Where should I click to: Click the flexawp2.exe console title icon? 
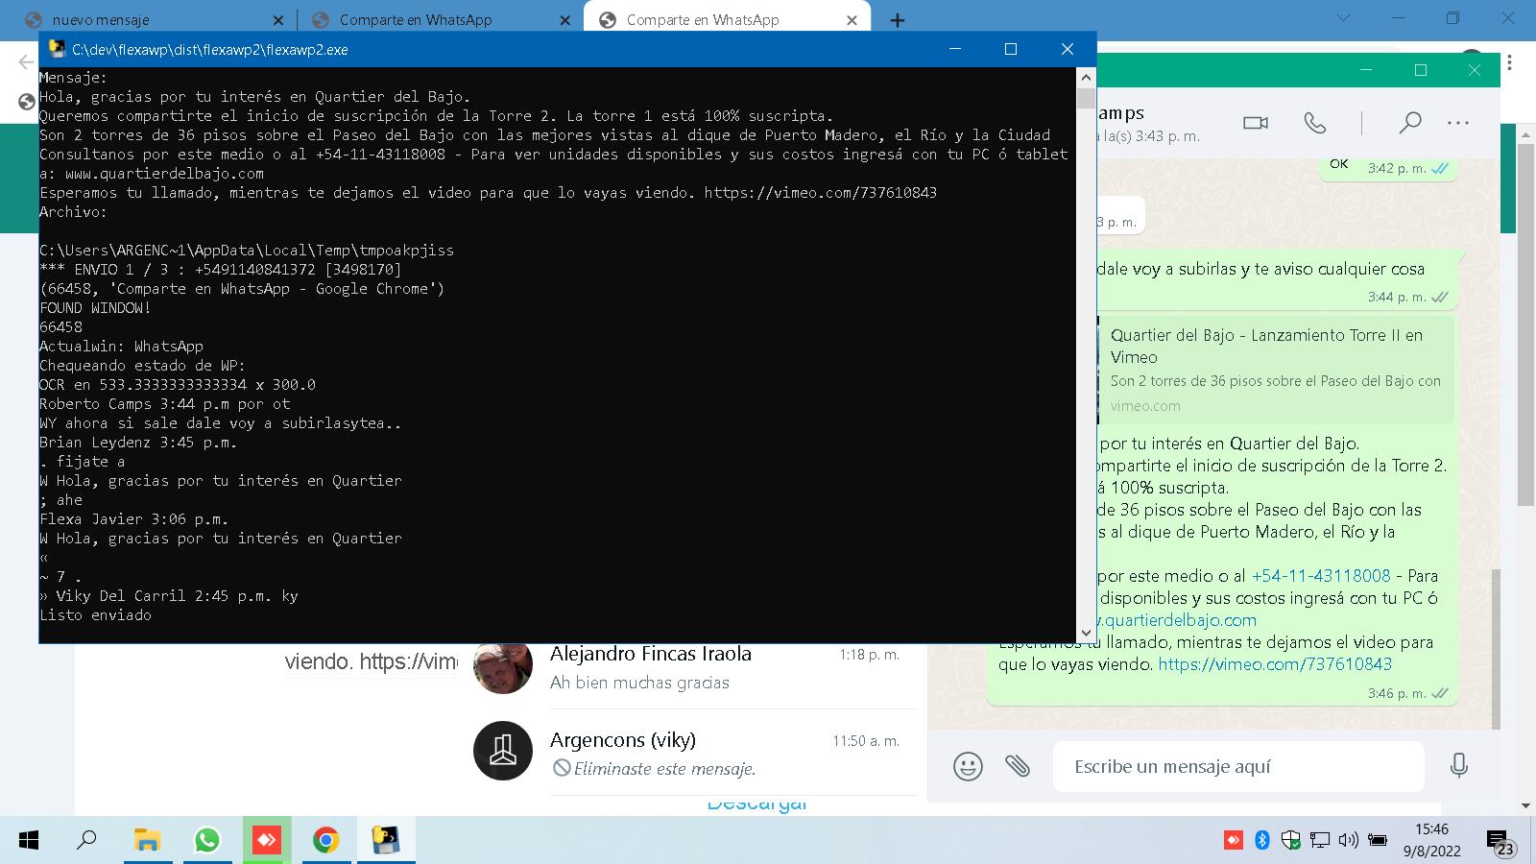pos(58,50)
